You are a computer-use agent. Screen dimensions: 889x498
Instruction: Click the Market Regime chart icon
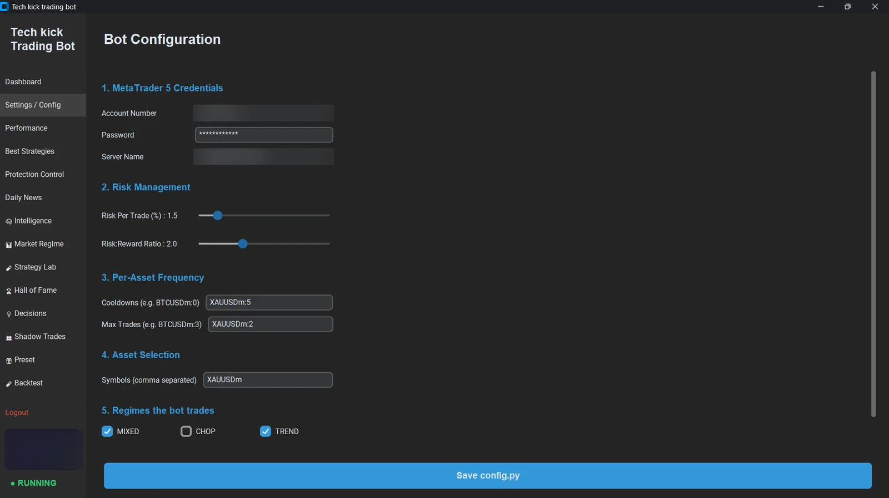click(x=9, y=245)
